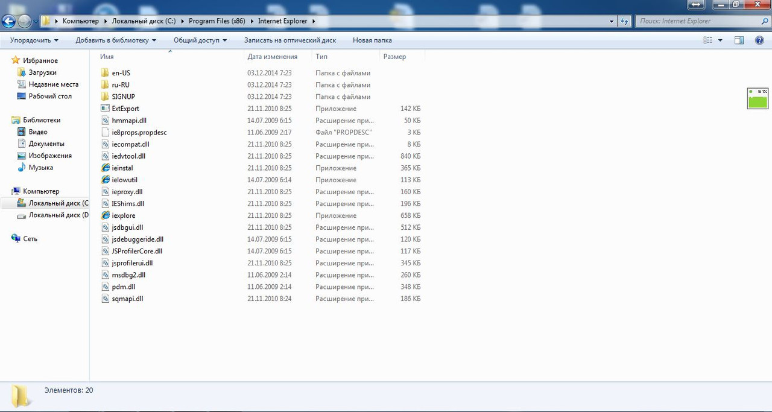Open Изображения library
This screenshot has width=772, height=412.
[50, 156]
